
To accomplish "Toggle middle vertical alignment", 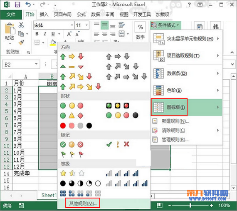I will tap(104, 25).
